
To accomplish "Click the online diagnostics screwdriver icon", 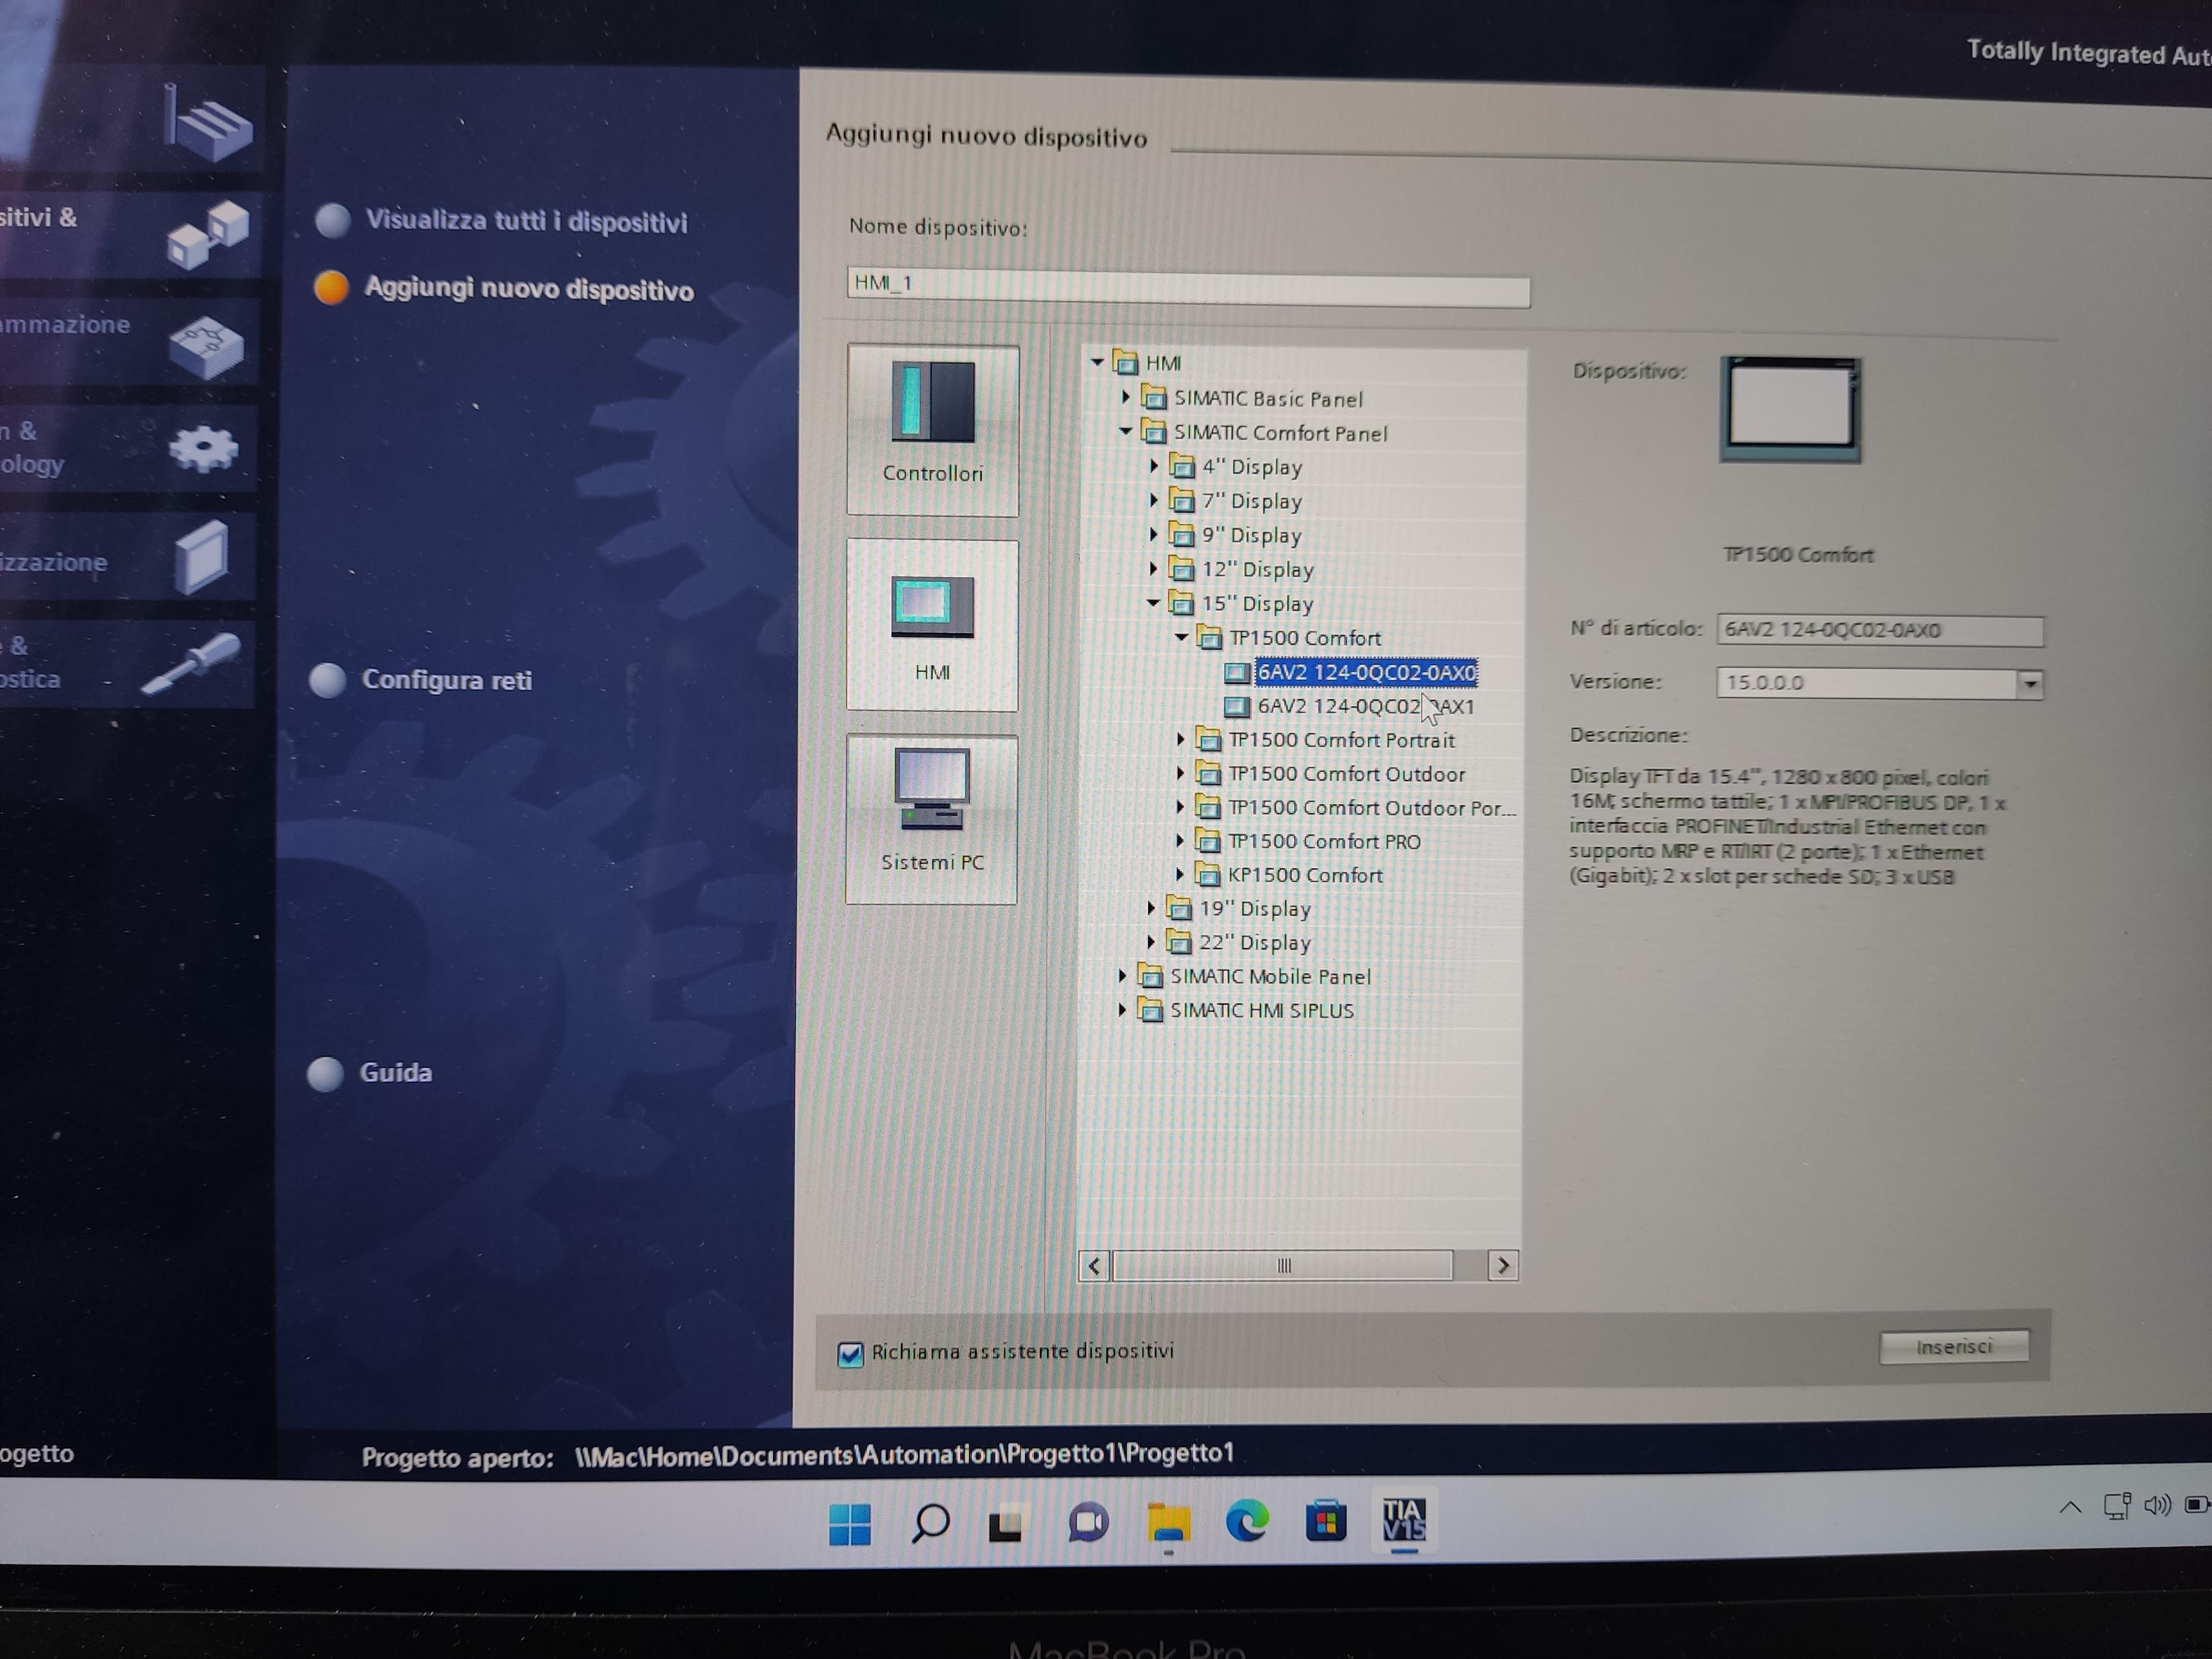I will tap(191, 663).
